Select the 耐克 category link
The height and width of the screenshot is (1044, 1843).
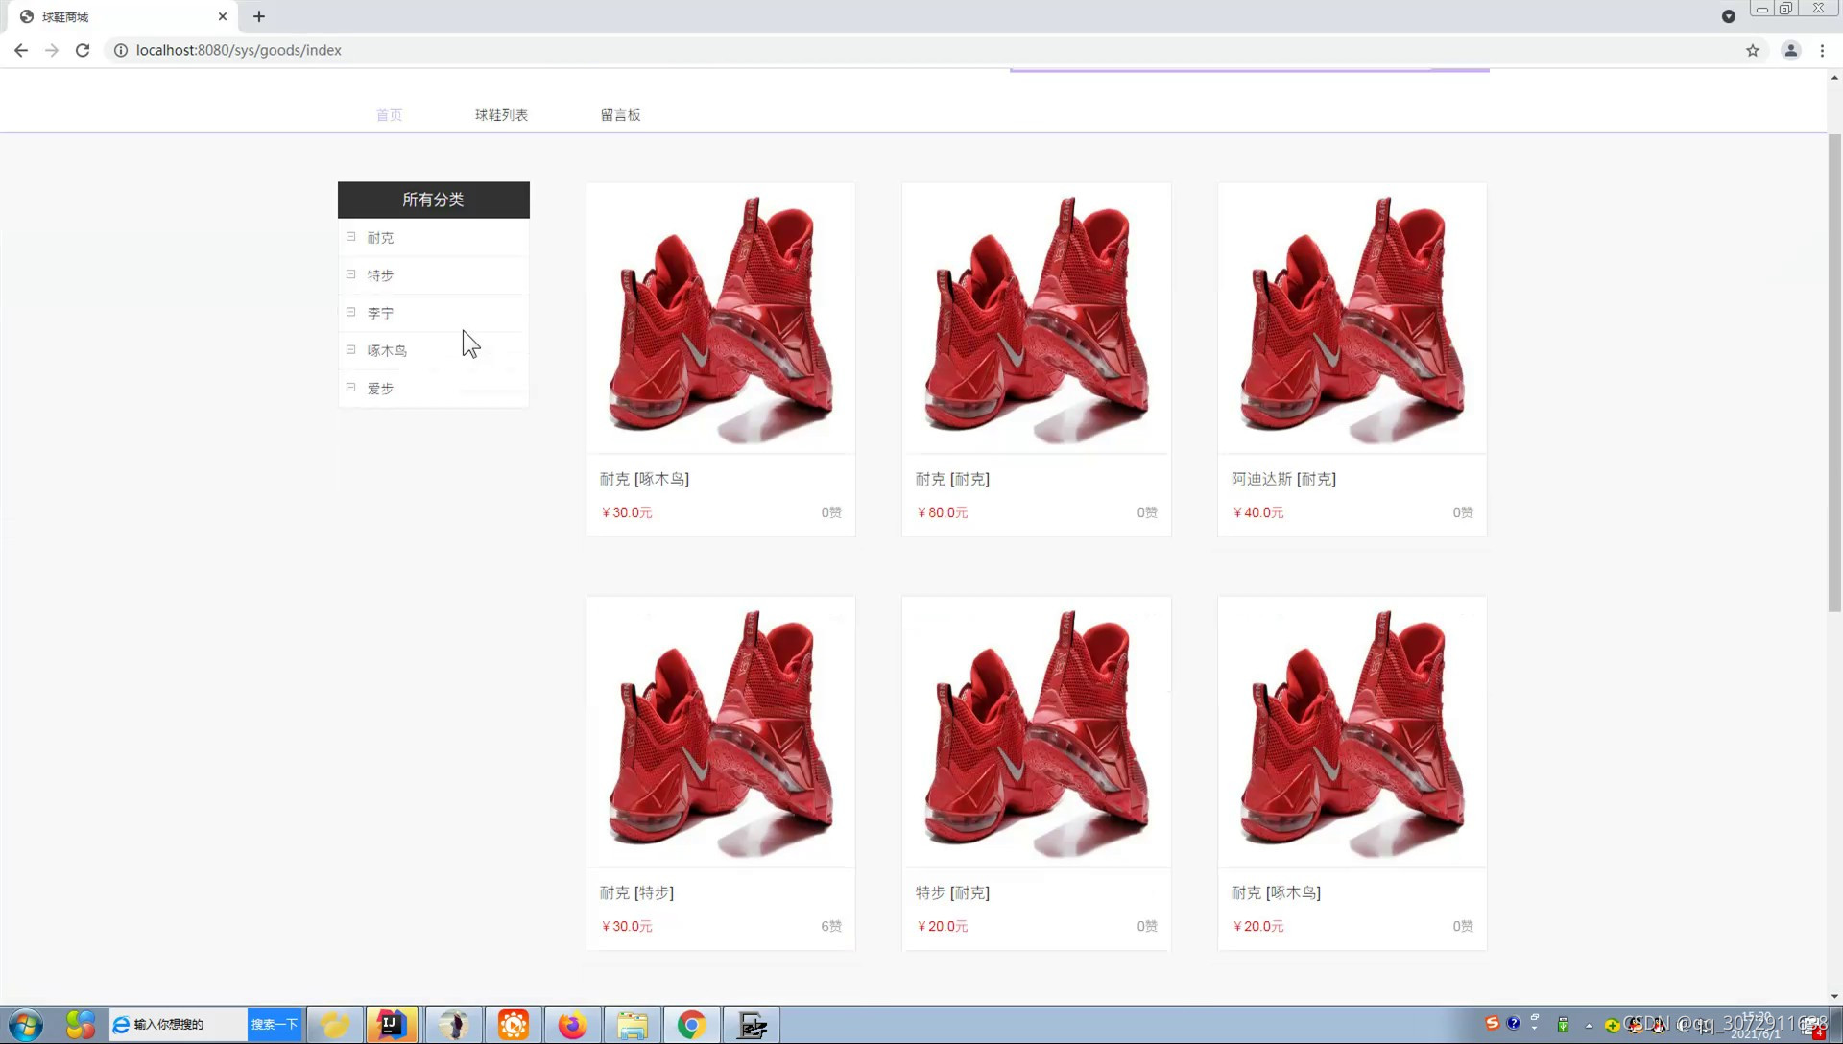(380, 238)
